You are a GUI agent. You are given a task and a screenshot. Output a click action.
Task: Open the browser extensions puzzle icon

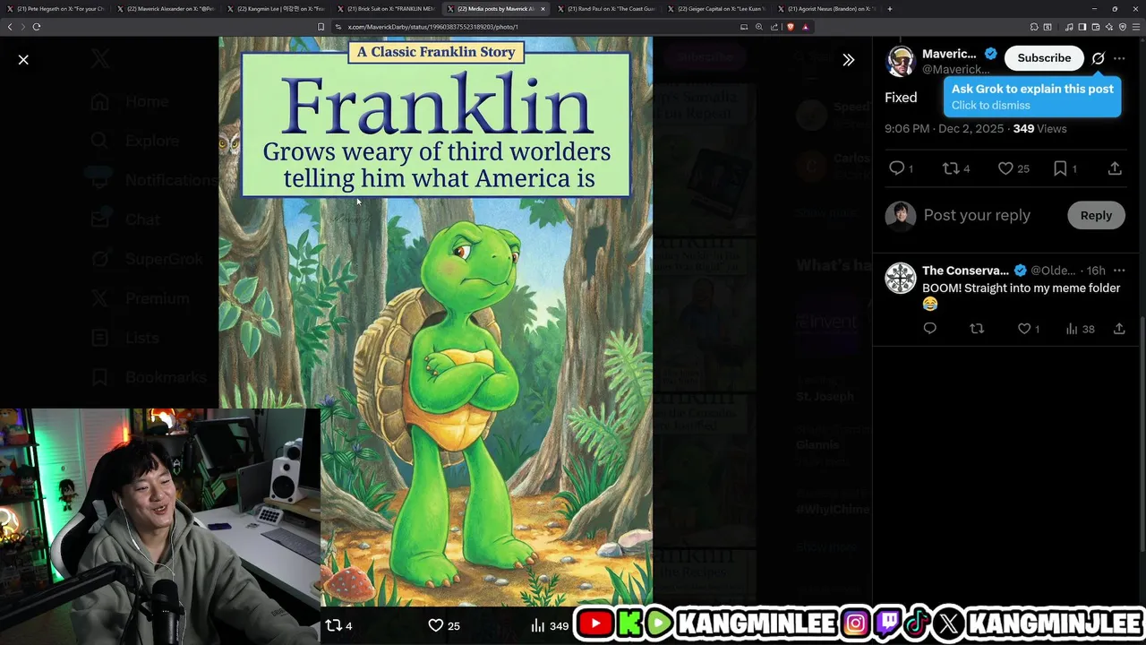(1034, 27)
